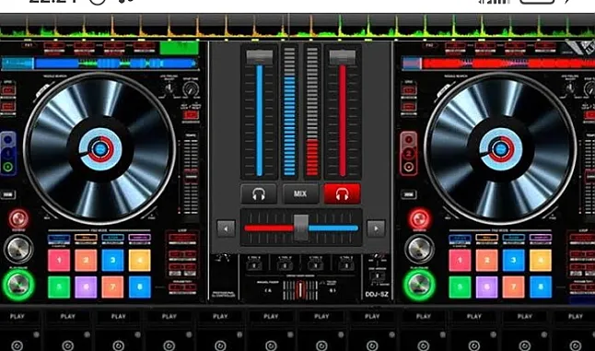Screen dimensions: 595x351
Task: Hit orange pad 2 on the left deck
Action: 86,261
